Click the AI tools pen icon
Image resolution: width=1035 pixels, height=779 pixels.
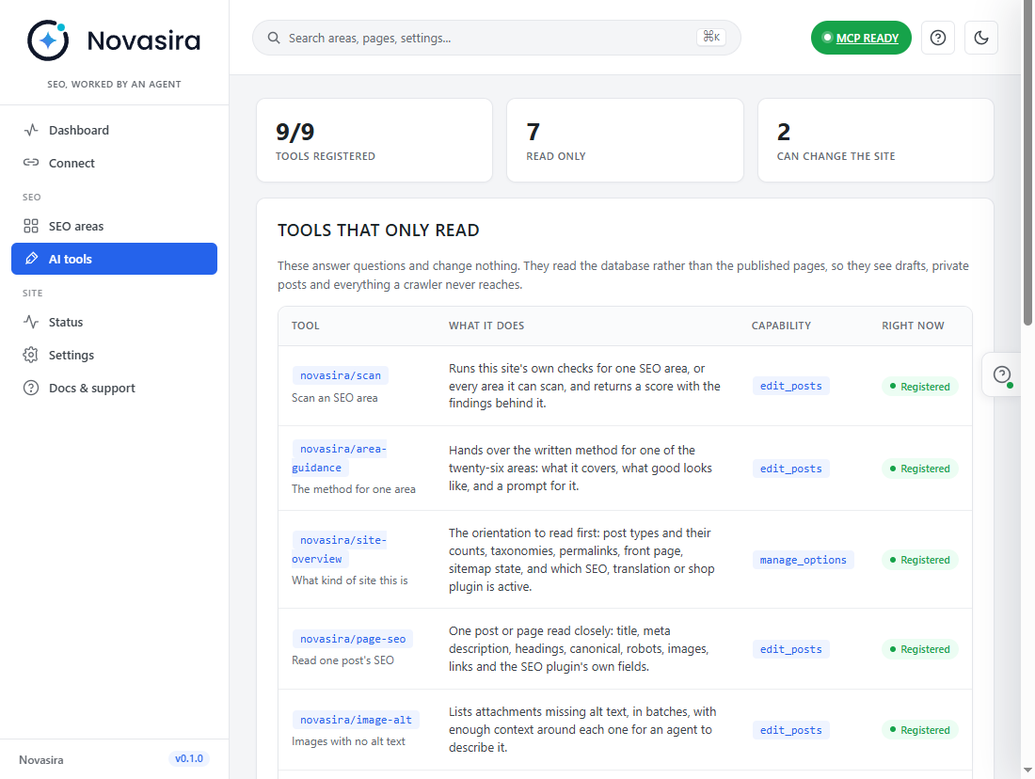(31, 259)
